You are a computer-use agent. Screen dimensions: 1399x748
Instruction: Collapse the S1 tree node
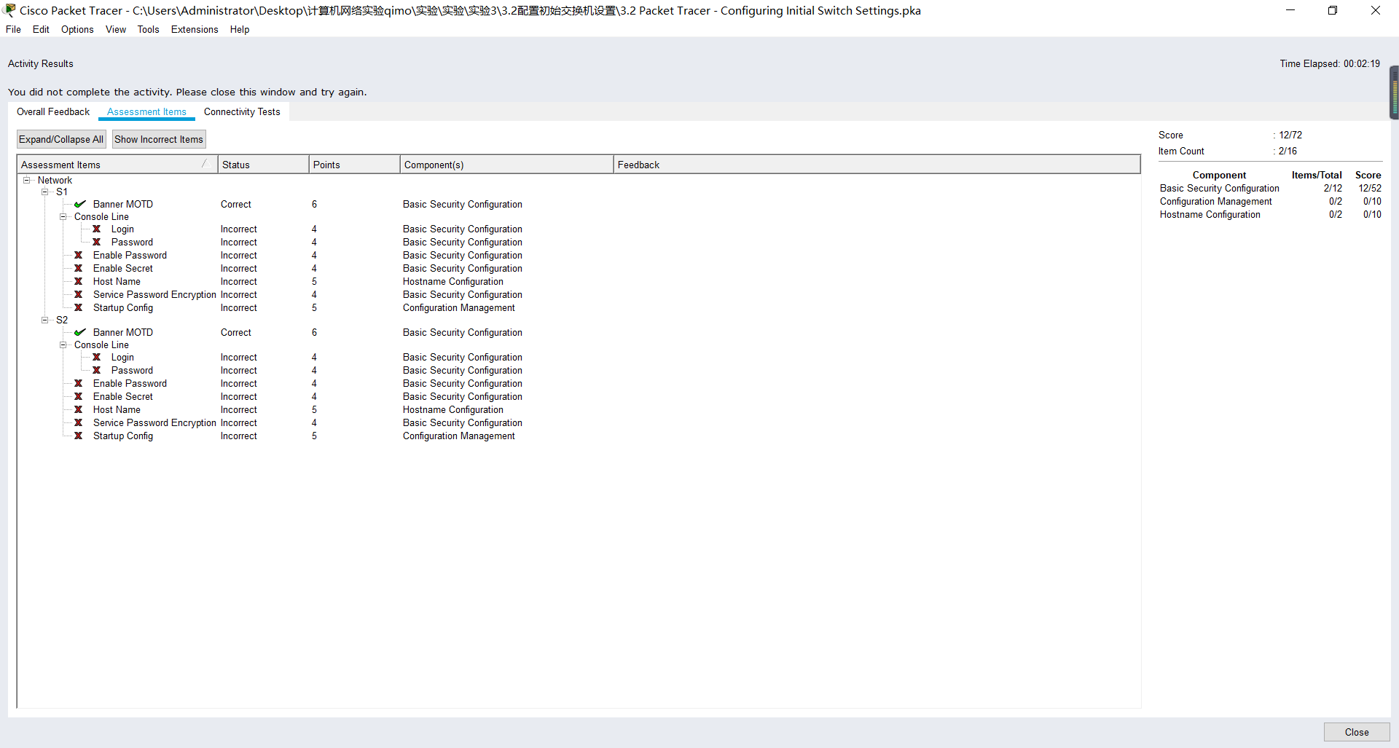click(x=45, y=192)
